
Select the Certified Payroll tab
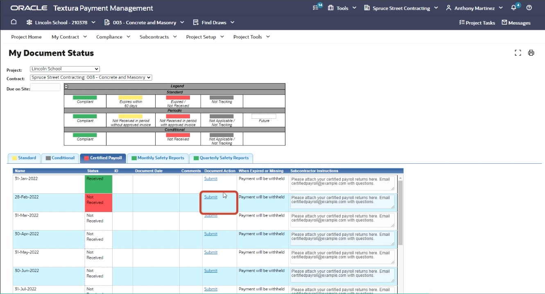103,158
